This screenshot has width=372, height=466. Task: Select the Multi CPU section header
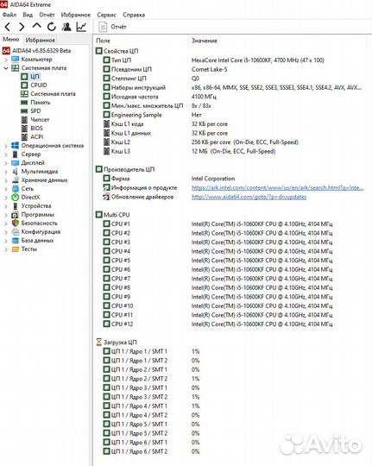click(x=113, y=215)
